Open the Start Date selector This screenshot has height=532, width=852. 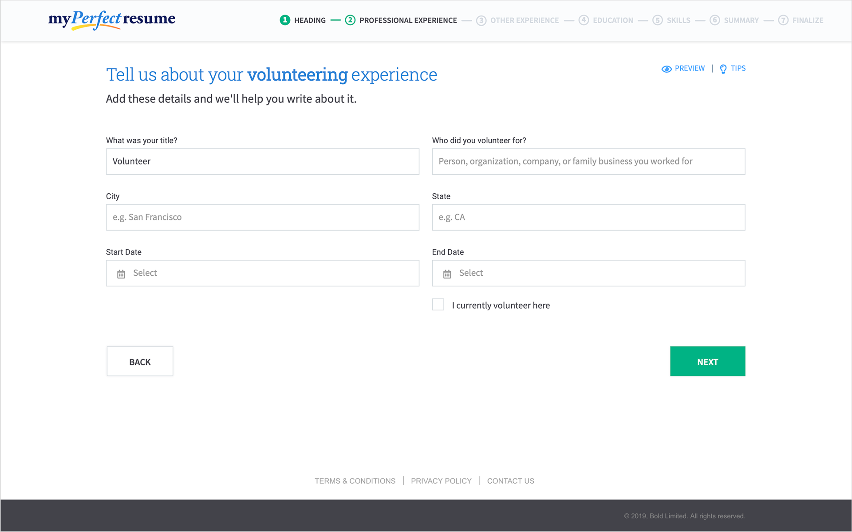point(262,273)
